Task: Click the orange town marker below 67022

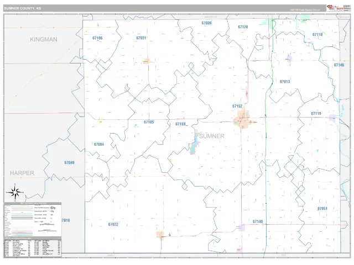Action: 160,234
